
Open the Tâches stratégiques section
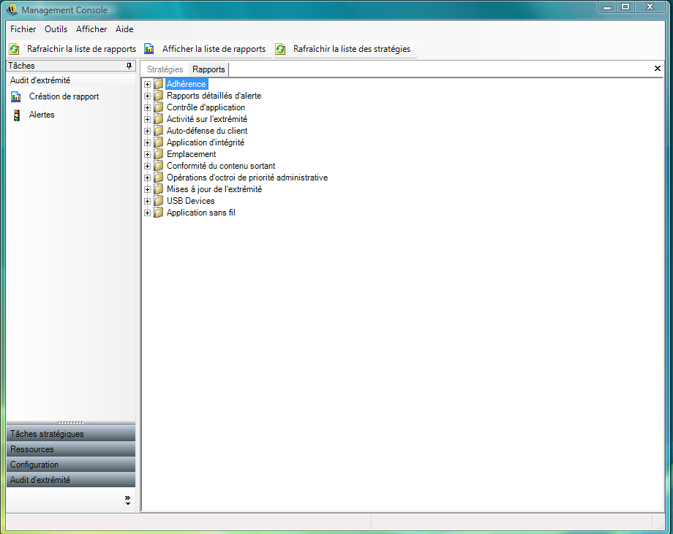(71, 434)
